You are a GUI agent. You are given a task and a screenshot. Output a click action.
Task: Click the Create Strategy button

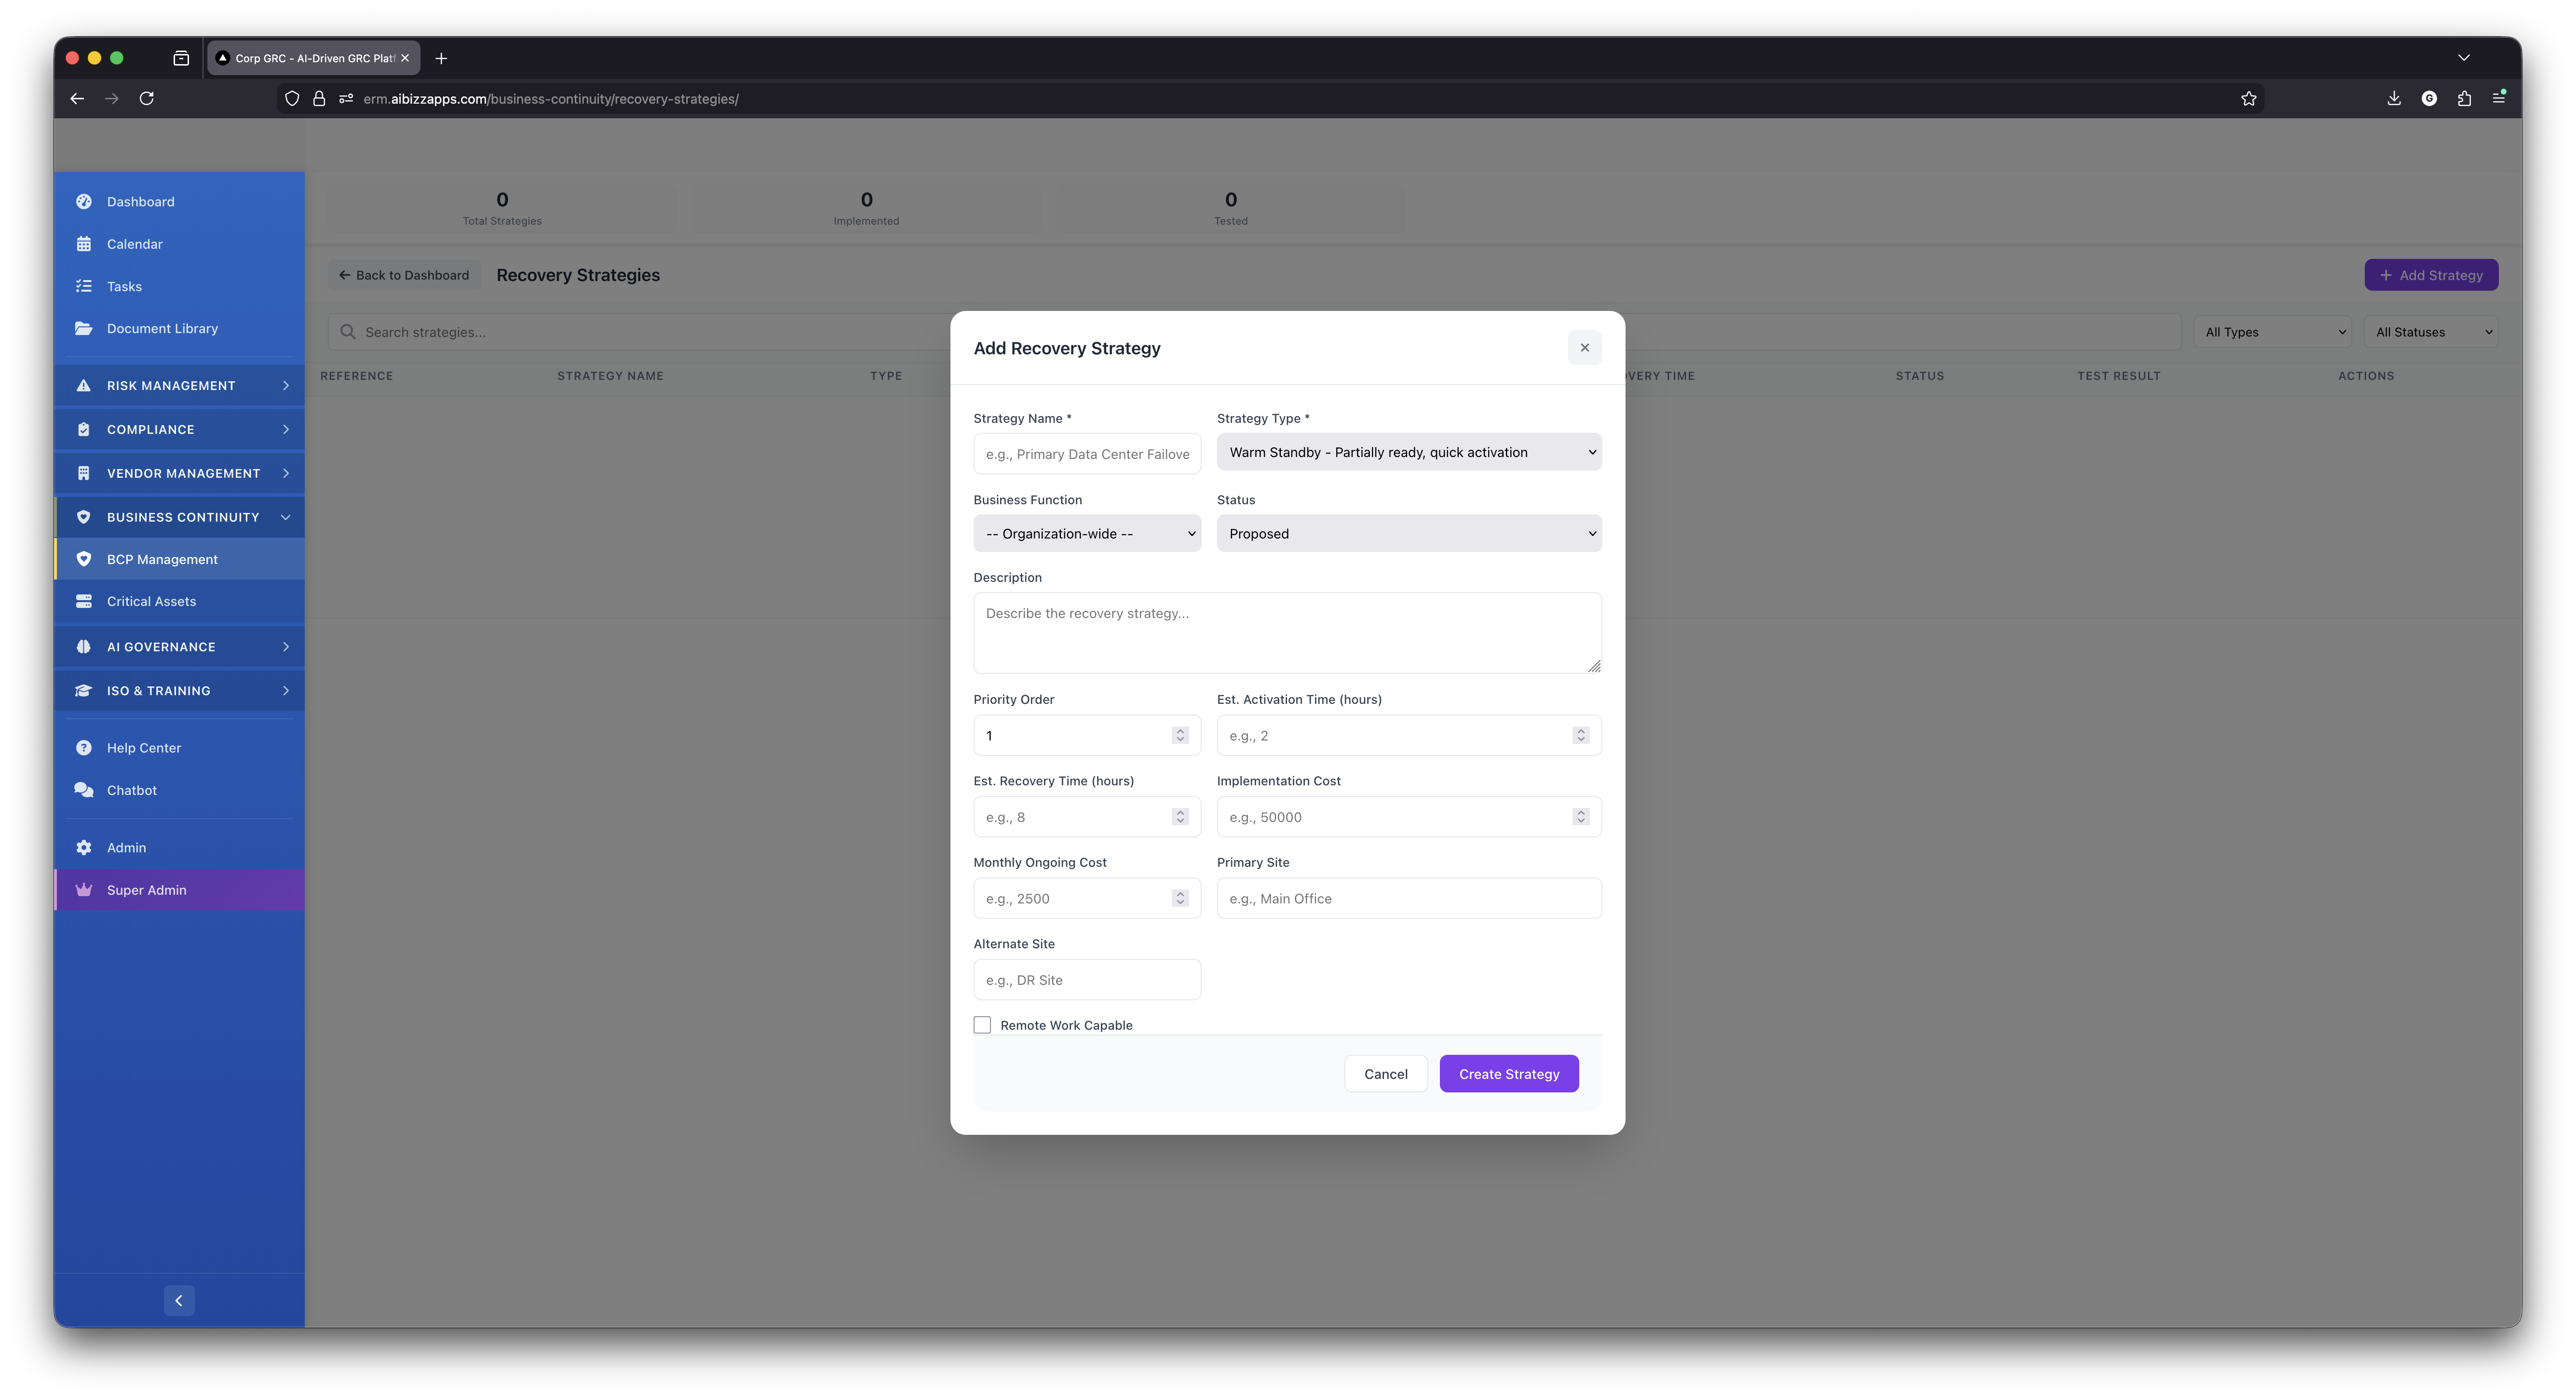tap(1508, 1074)
